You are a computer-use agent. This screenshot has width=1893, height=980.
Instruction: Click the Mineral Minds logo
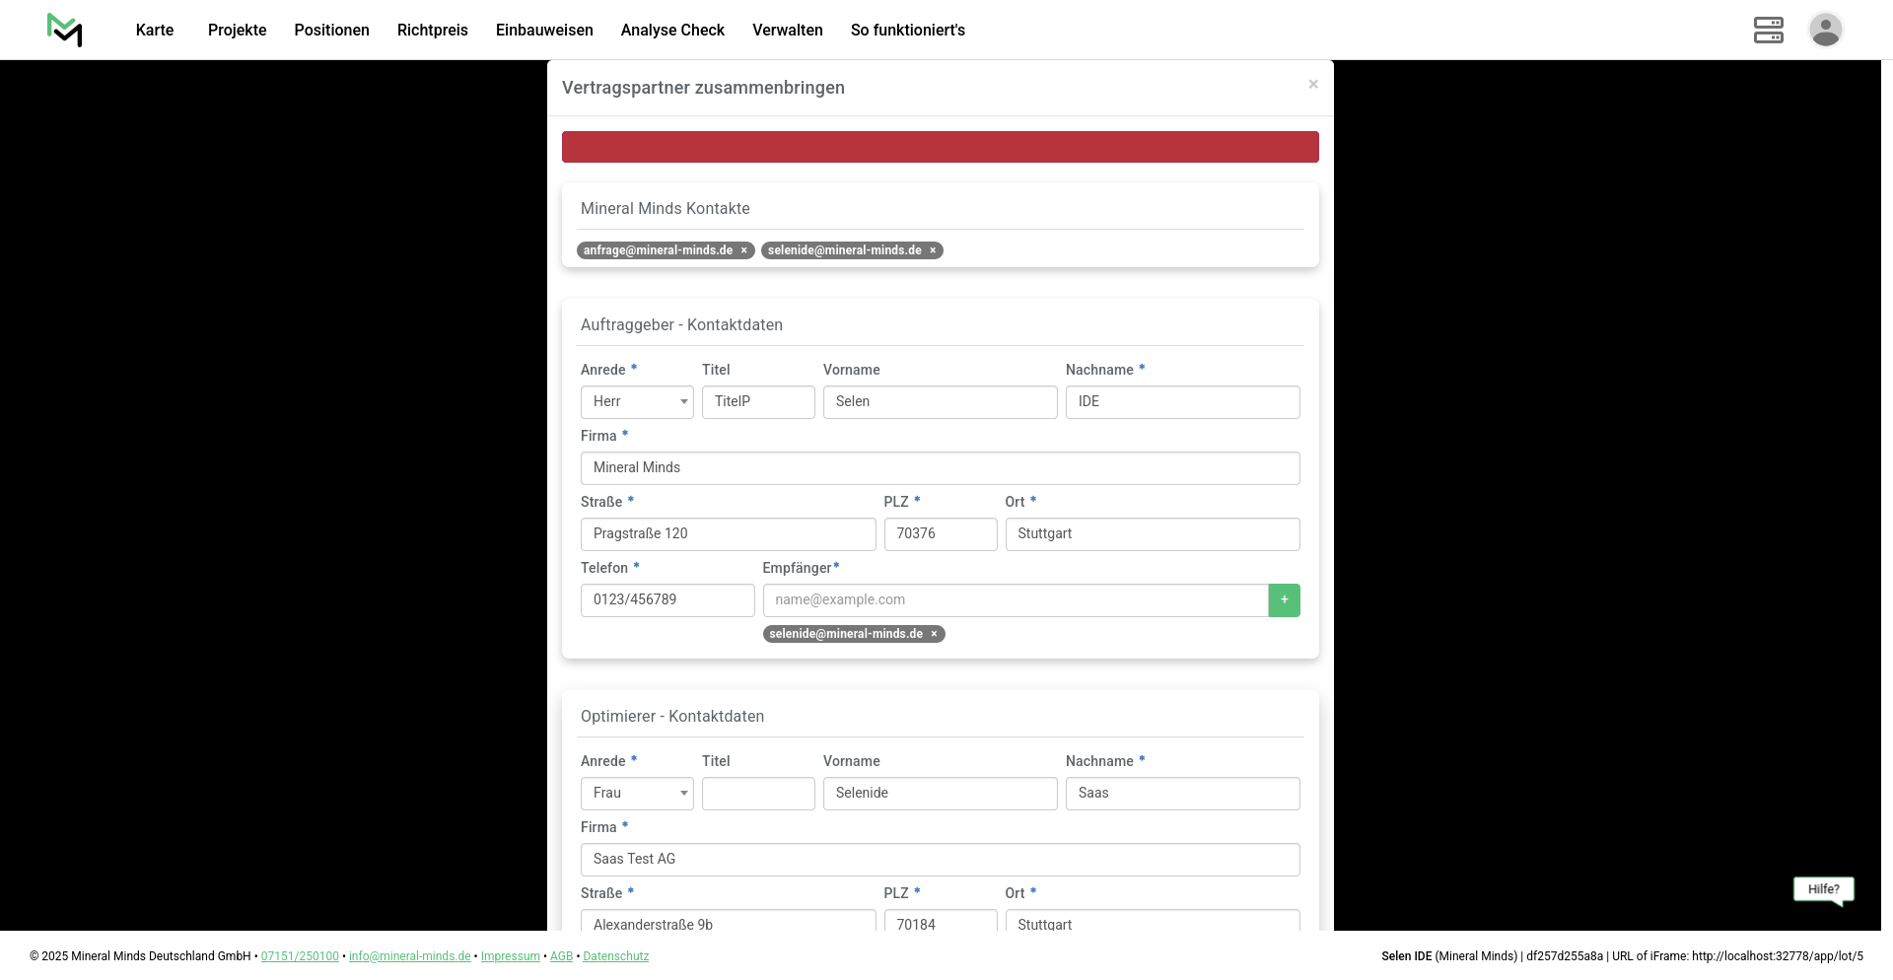click(65, 30)
